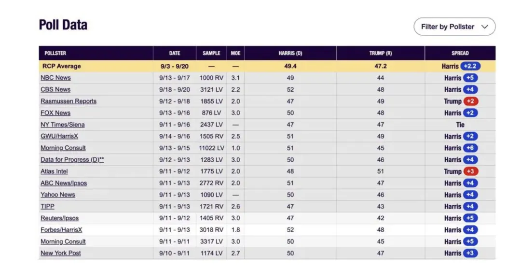This screenshot has width=521, height=267.
Task: Open the GWU/HarrisX poll link
Action: 59,136
